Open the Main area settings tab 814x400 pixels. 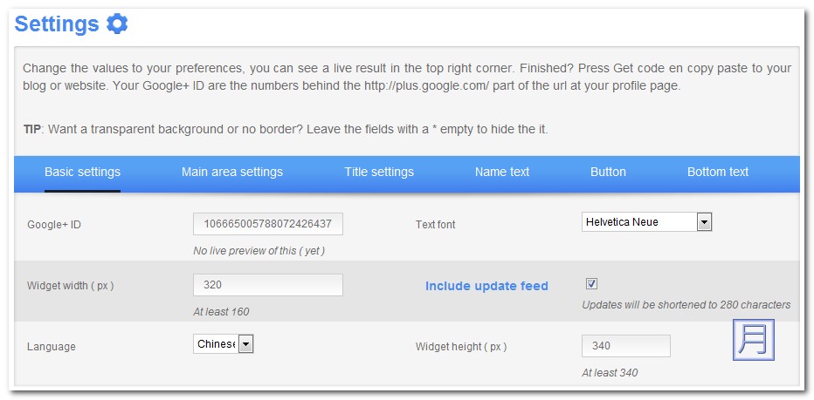click(232, 172)
